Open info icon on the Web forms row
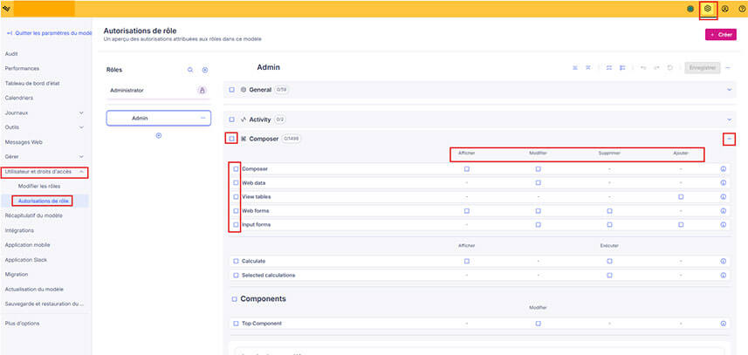Image resolution: width=748 pixels, height=355 pixels. tap(724, 210)
